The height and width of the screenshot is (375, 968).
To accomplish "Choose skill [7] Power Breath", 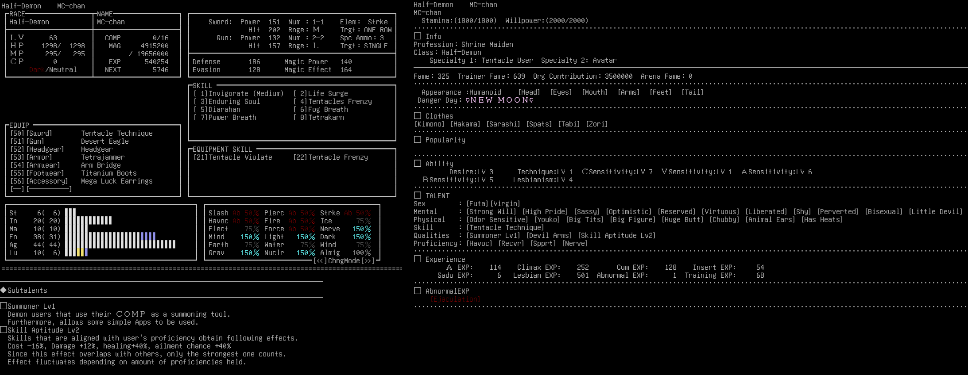I will (225, 118).
